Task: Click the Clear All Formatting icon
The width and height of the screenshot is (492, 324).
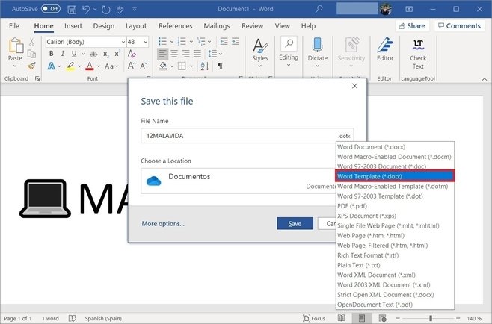Action: pyautogui.click(x=132, y=54)
